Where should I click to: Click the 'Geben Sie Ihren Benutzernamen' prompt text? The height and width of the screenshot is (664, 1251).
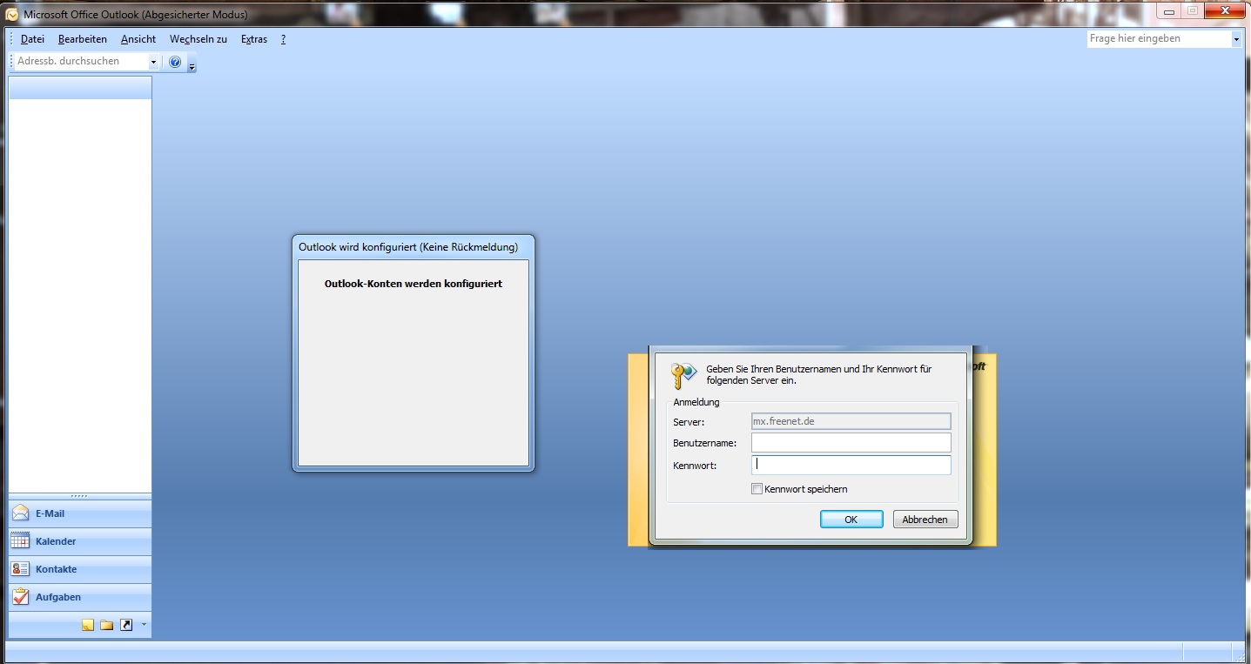[x=819, y=375]
